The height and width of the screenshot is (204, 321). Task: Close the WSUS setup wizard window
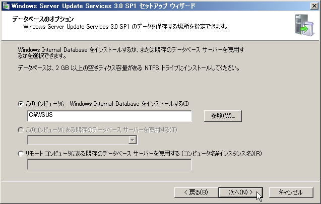[x=314, y=6]
